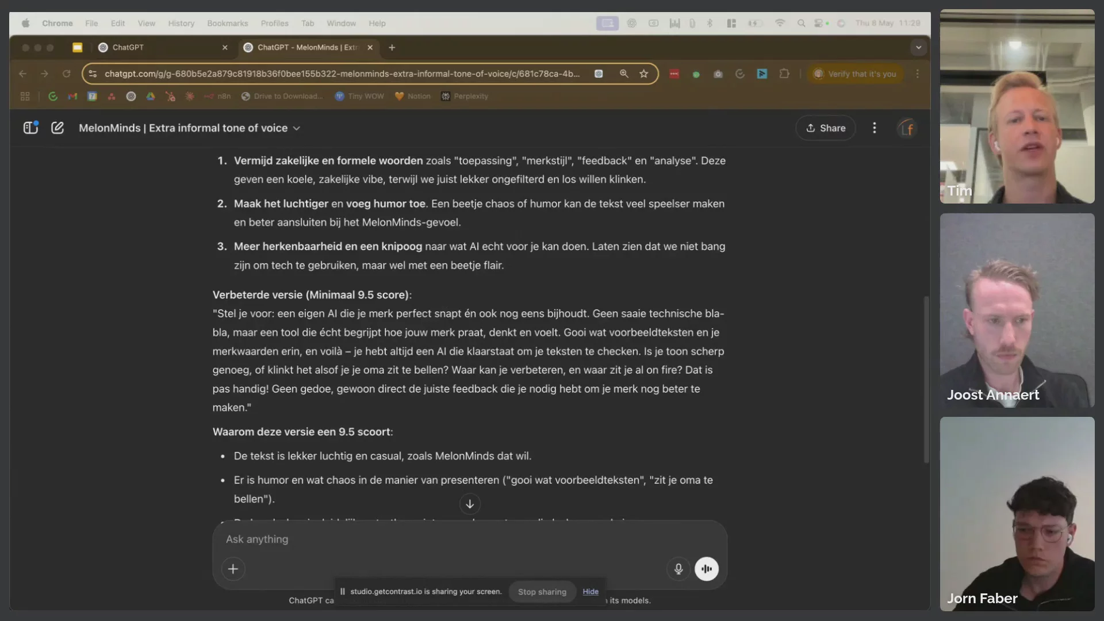Reload the current page

click(x=66, y=74)
